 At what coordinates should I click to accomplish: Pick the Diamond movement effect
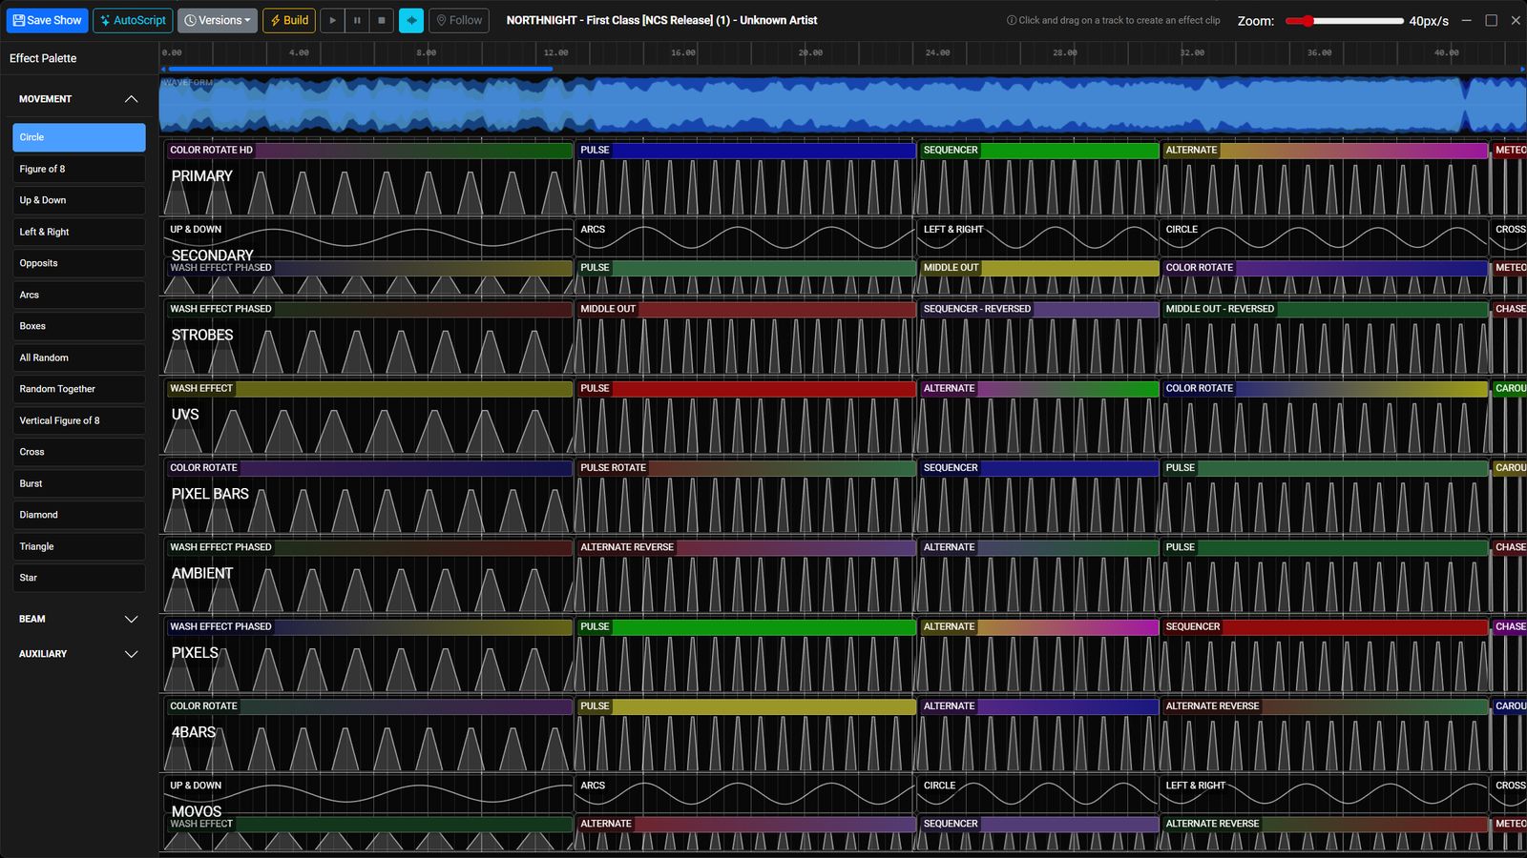click(x=79, y=515)
